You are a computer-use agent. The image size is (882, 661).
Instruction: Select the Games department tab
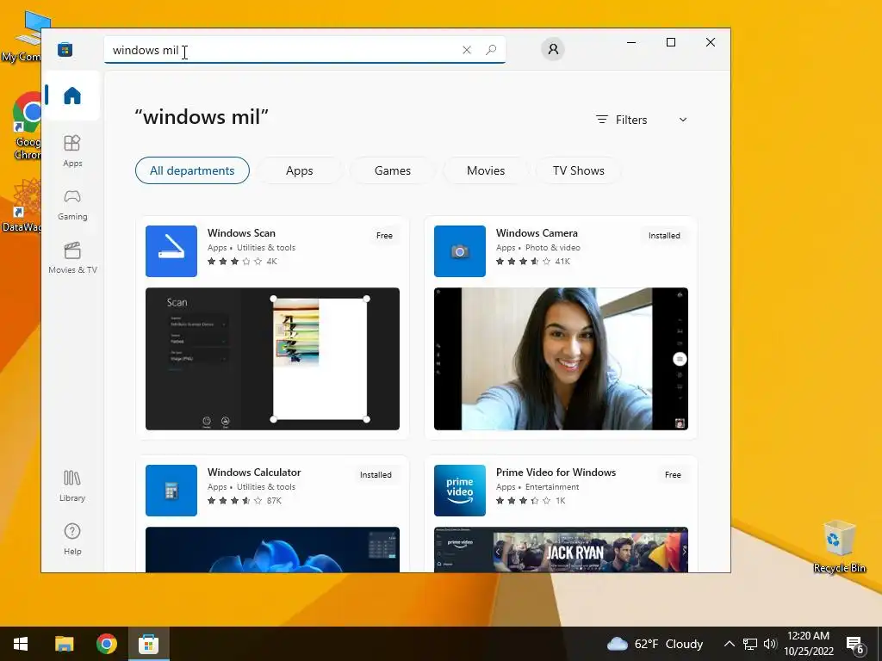pos(393,170)
